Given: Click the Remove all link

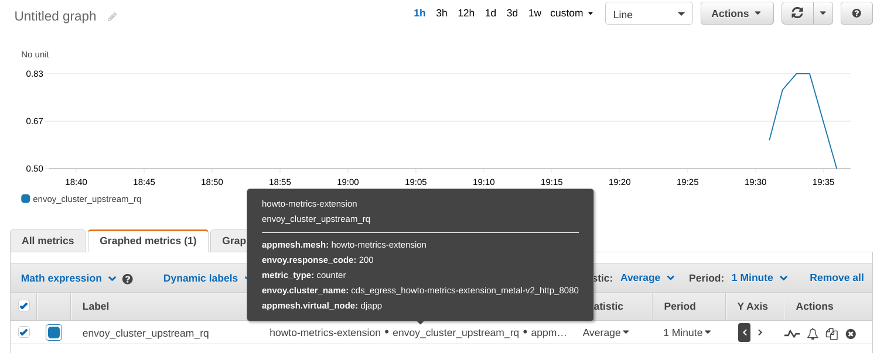Looking at the screenshot, I should coord(837,277).
